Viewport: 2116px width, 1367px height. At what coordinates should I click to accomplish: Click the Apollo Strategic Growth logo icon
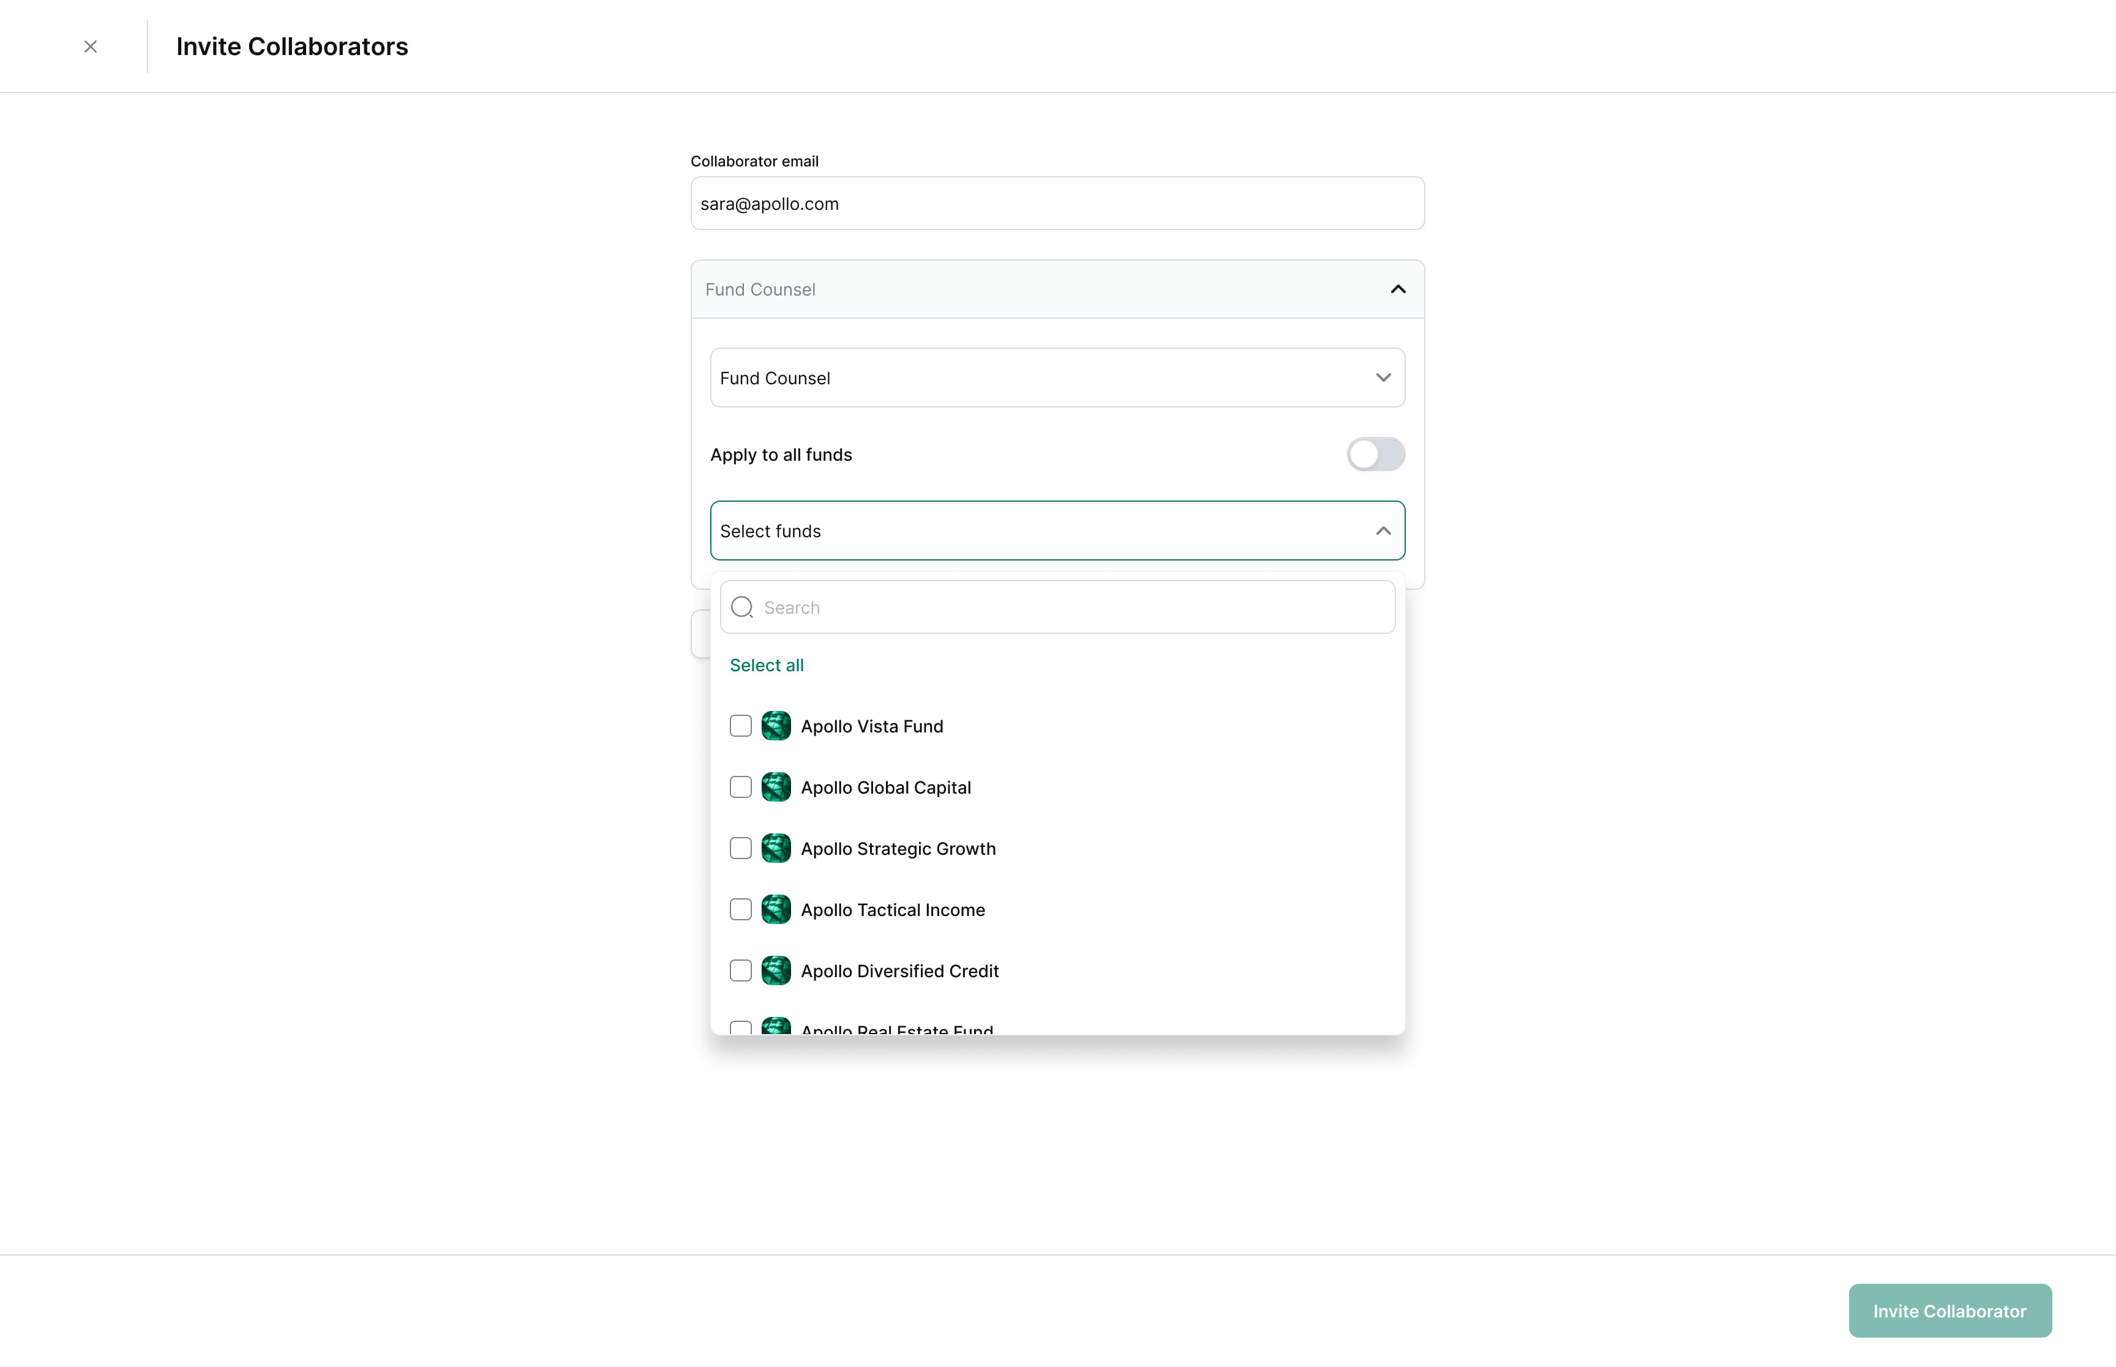click(x=776, y=849)
